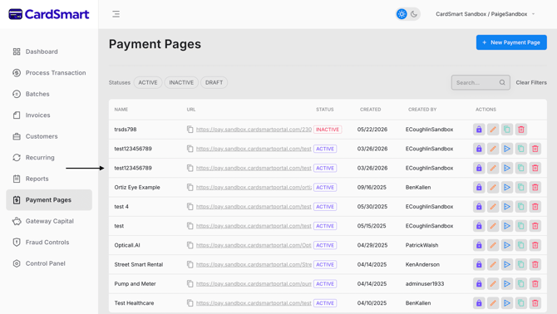
Task: Click the lock icon for trsds798
Action: click(x=479, y=130)
